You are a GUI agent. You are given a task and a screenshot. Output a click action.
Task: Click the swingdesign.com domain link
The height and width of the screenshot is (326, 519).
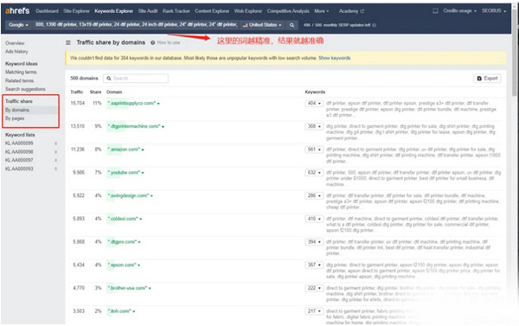point(128,195)
